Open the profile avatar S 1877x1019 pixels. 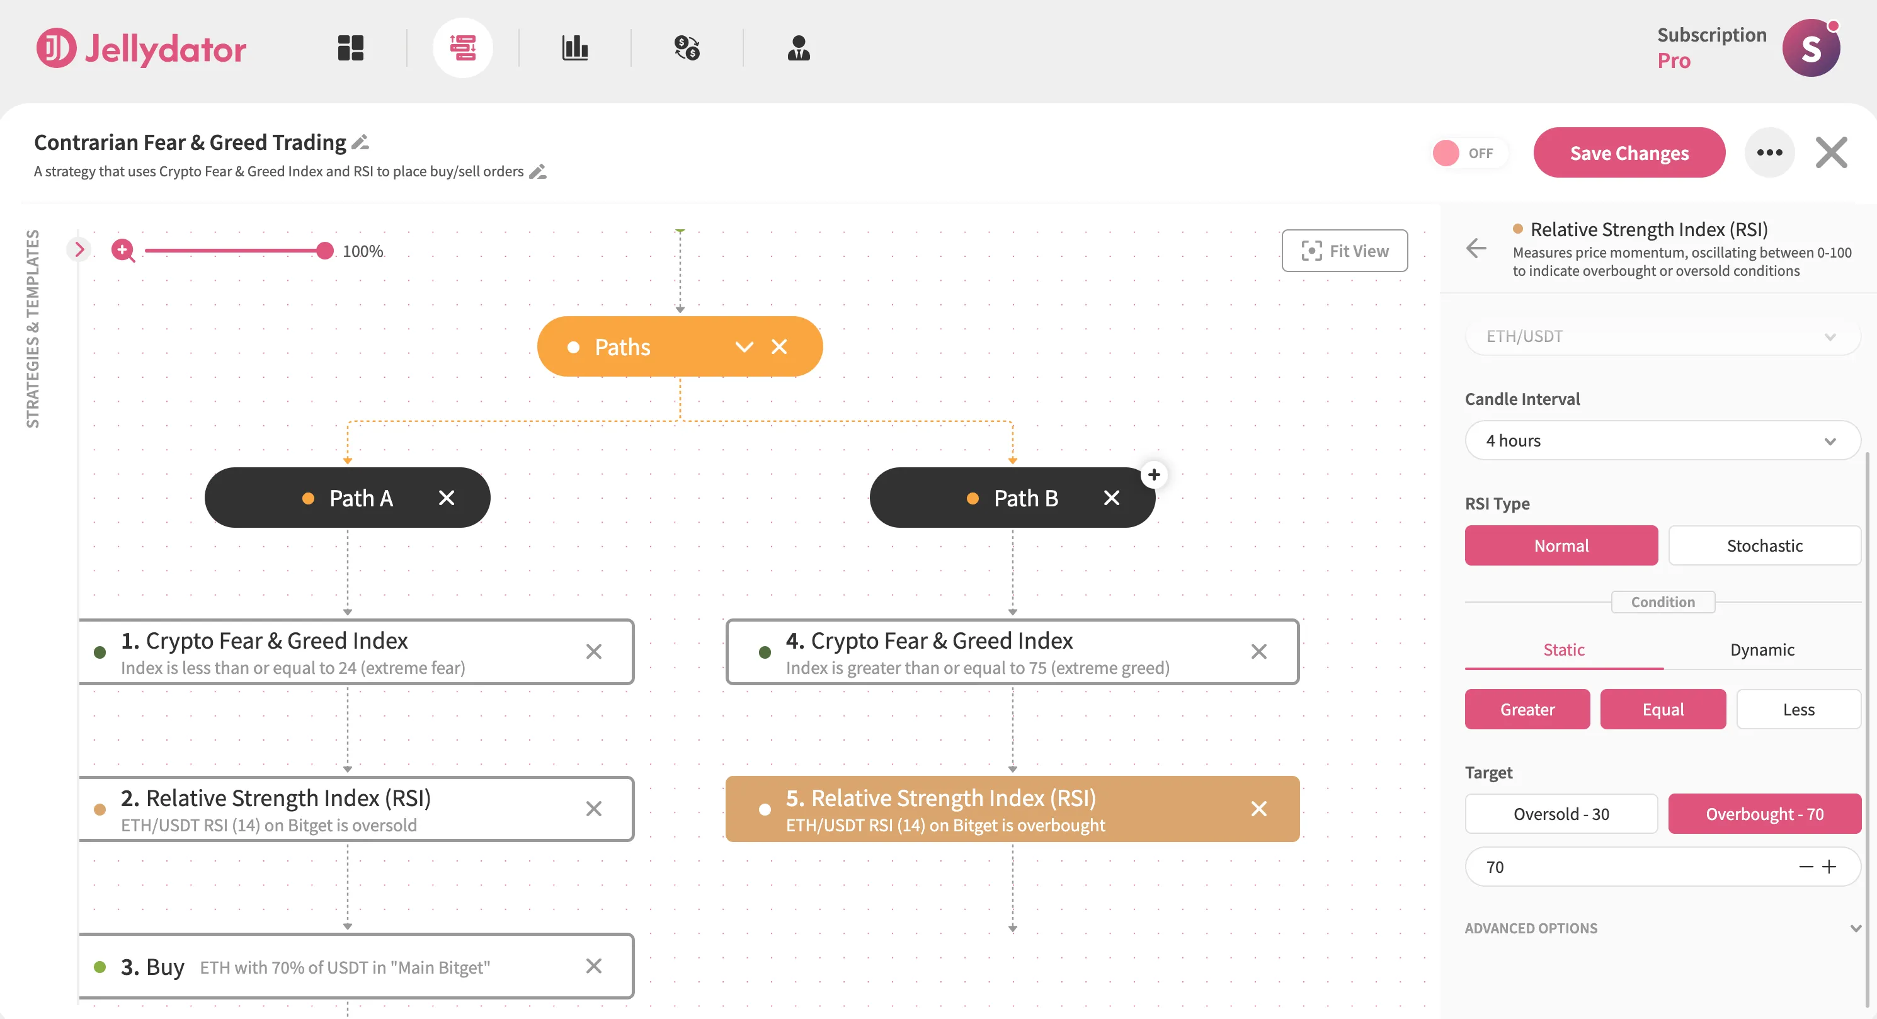[1811, 48]
